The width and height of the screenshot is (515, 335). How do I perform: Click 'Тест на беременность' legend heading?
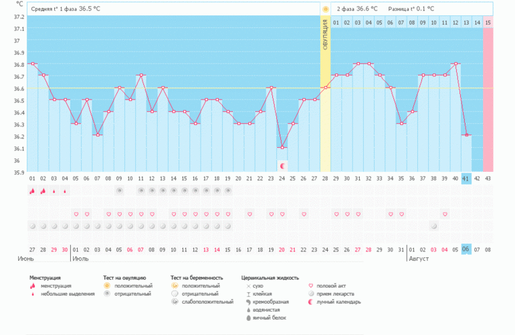point(197,278)
